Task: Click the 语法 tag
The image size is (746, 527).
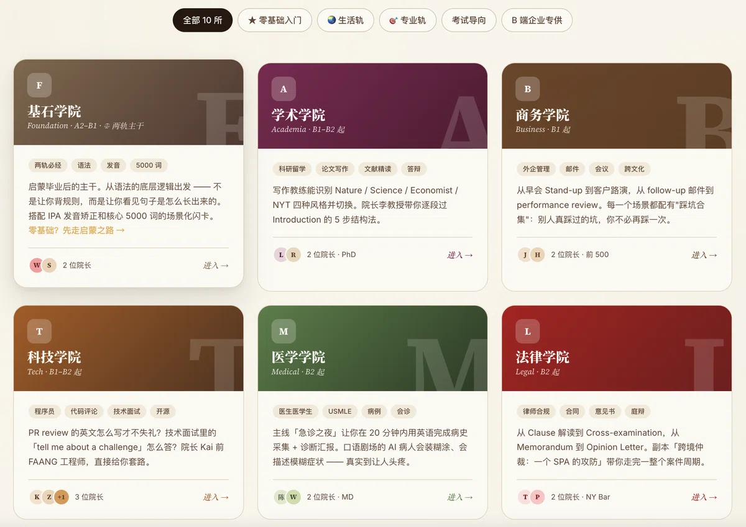Action: coord(84,165)
